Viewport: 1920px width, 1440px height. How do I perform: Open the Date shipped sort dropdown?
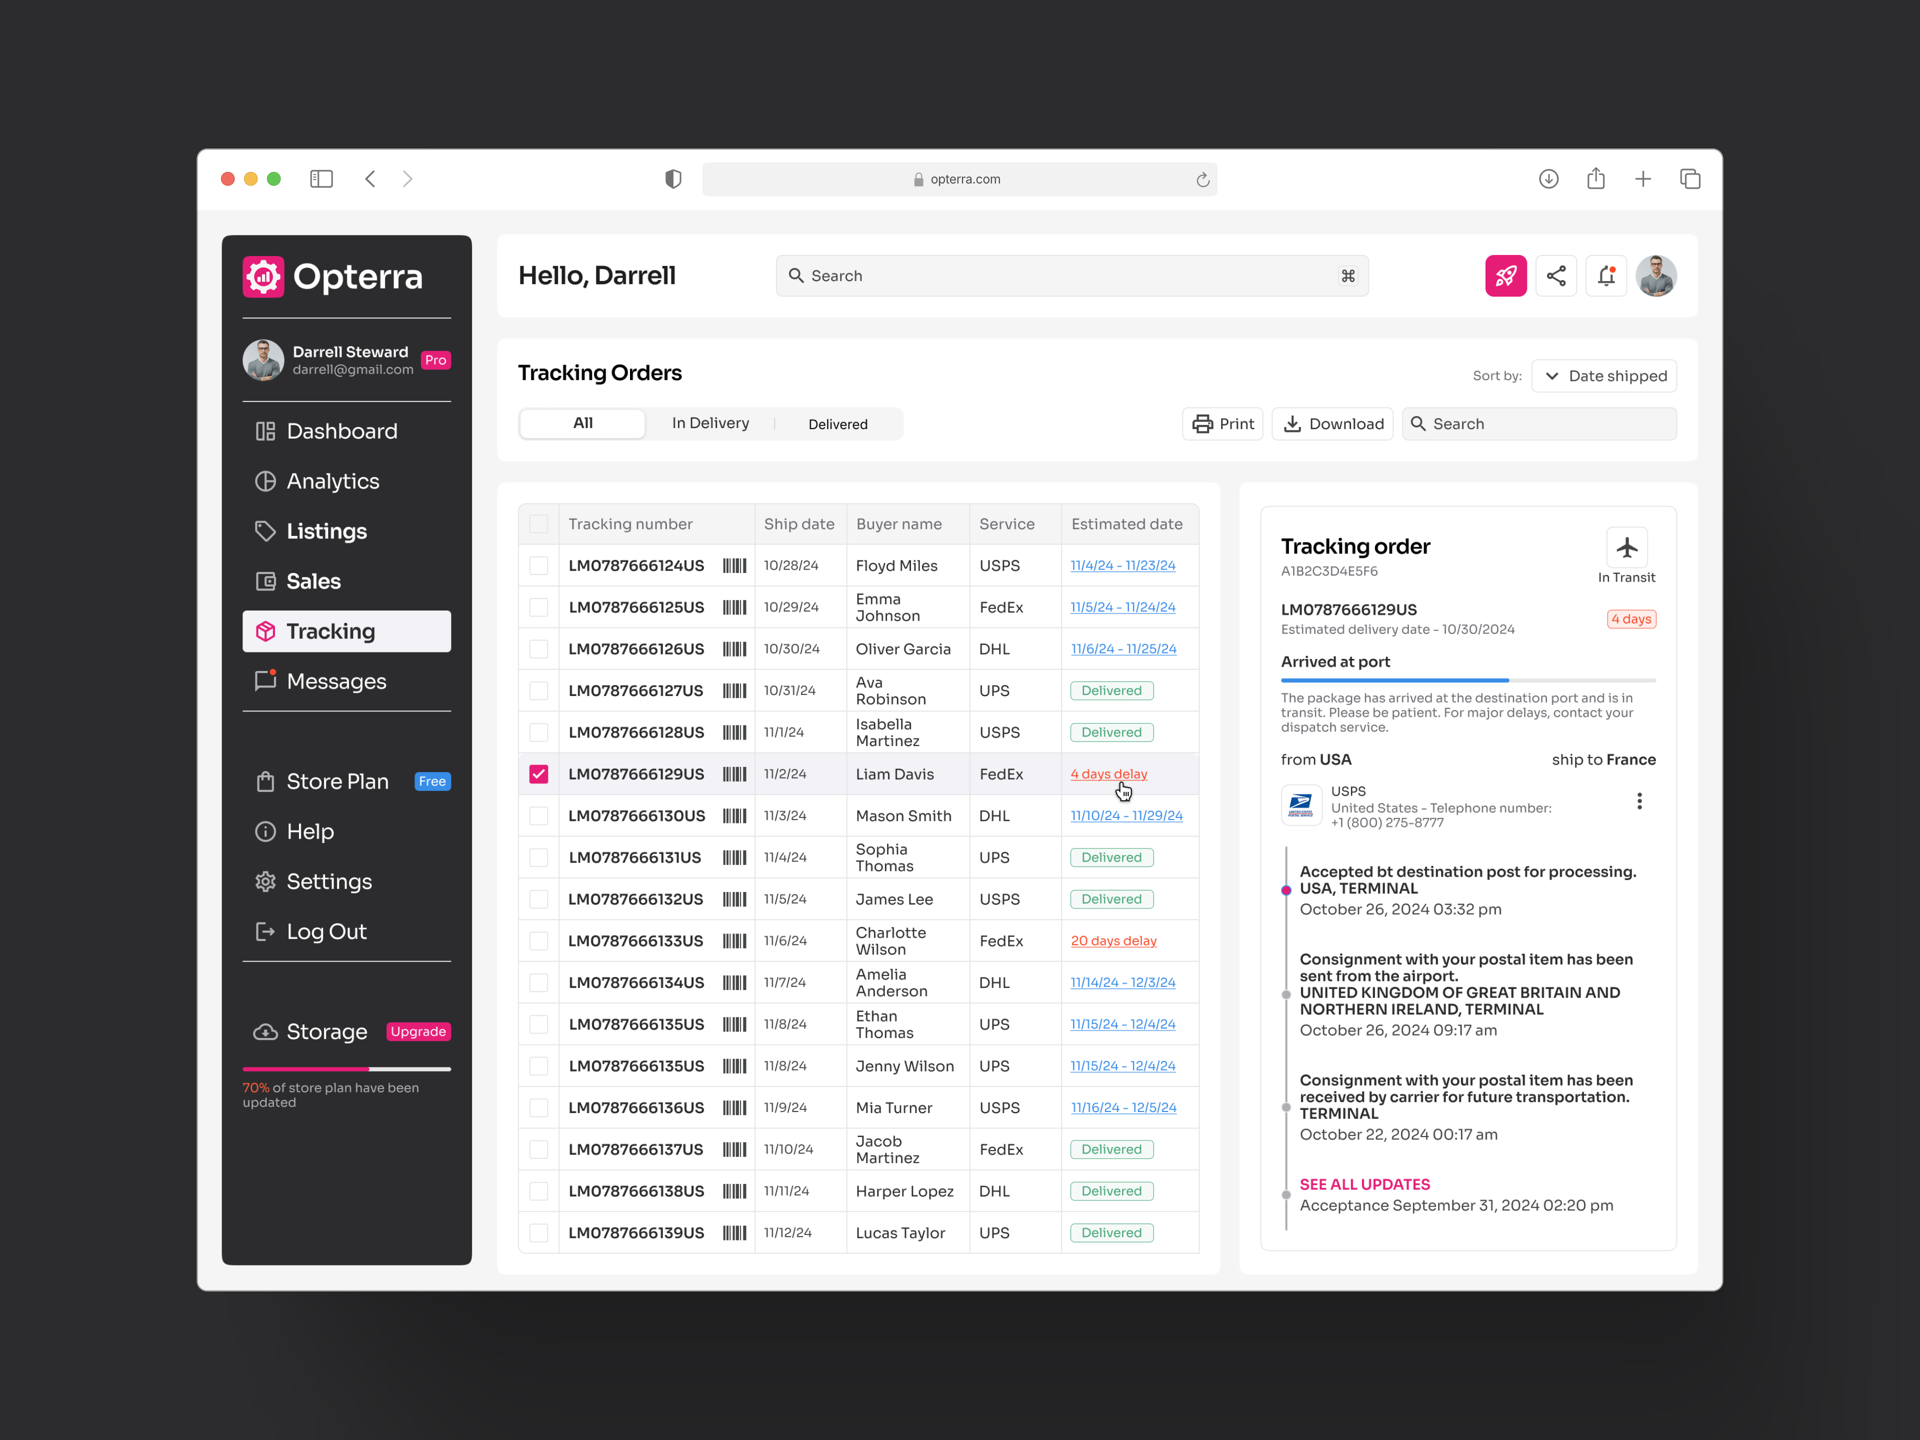(1604, 376)
